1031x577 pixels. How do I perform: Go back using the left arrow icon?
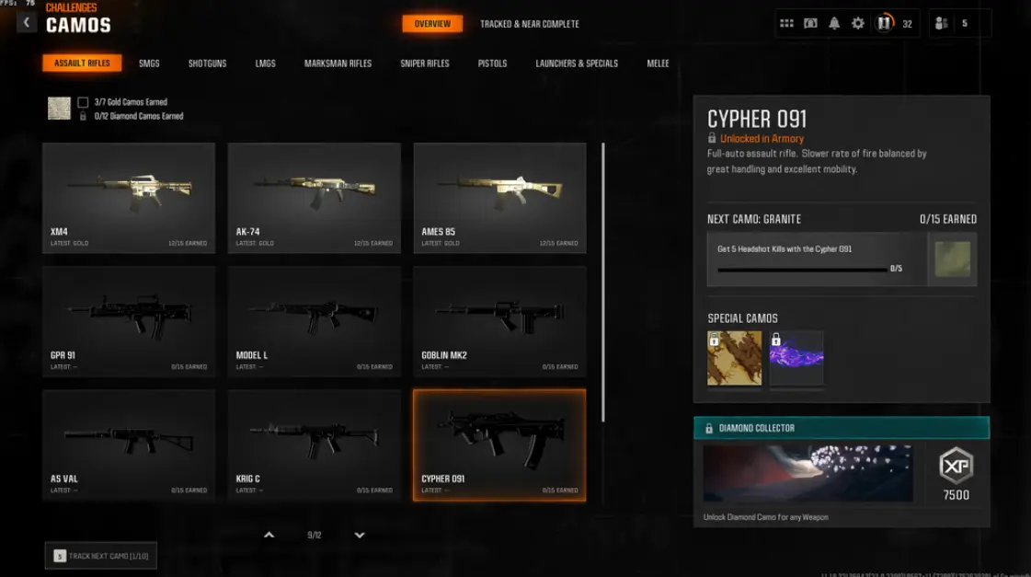[27, 23]
